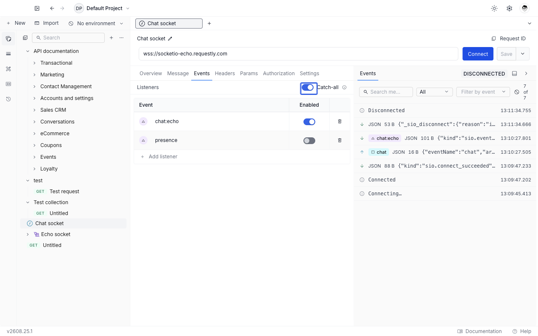Expand the Sales CRM folder
This screenshot has width=538, height=336.
click(x=34, y=110)
